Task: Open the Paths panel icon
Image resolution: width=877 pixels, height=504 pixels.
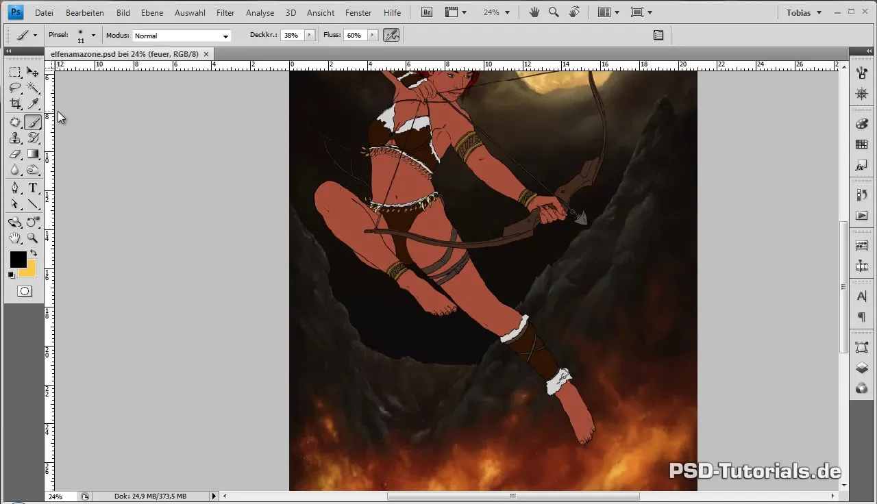Action: click(862, 347)
